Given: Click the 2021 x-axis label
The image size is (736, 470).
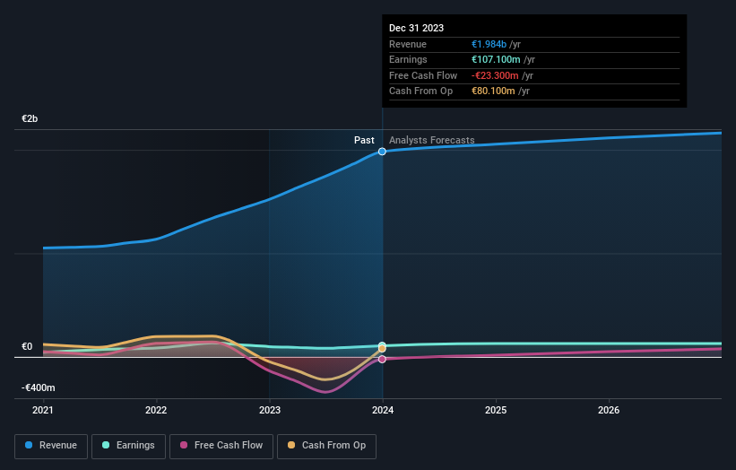Looking at the screenshot, I should pyautogui.click(x=43, y=410).
